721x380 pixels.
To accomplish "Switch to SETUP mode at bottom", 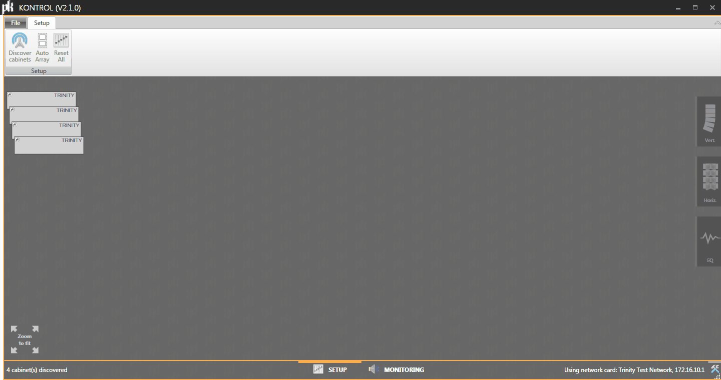I will 330,369.
